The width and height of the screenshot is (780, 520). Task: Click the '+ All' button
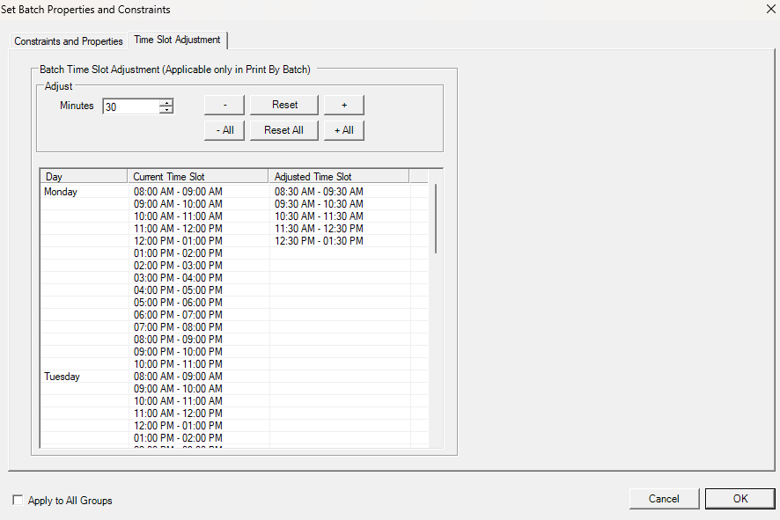[343, 130]
